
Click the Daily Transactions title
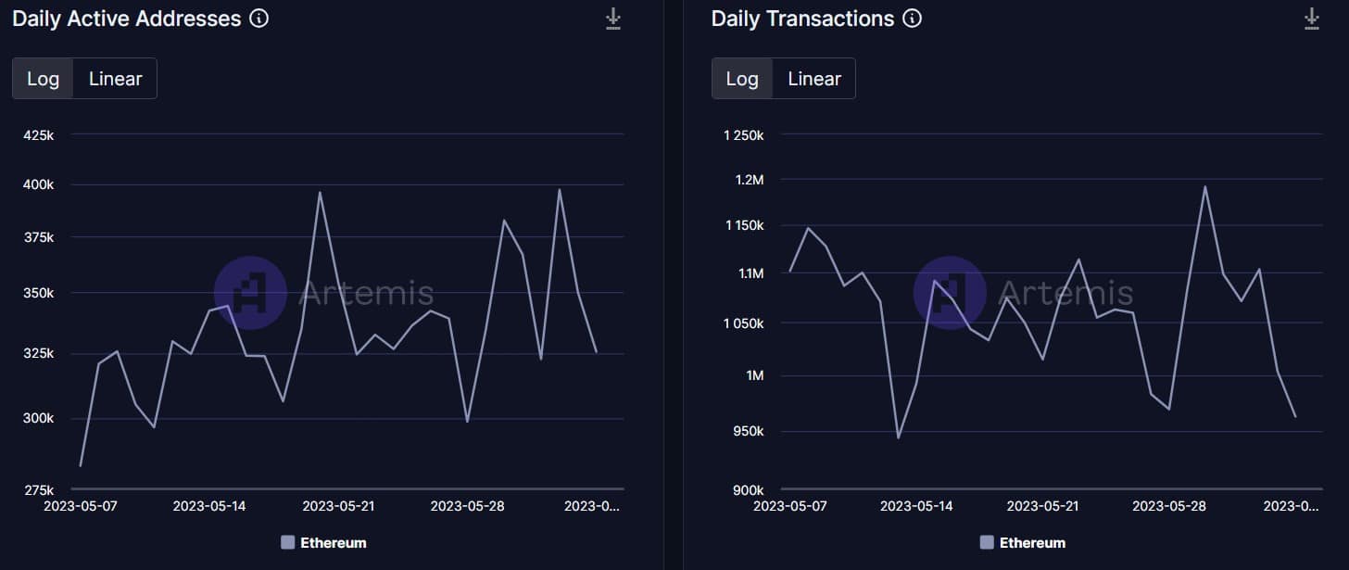[803, 19]
